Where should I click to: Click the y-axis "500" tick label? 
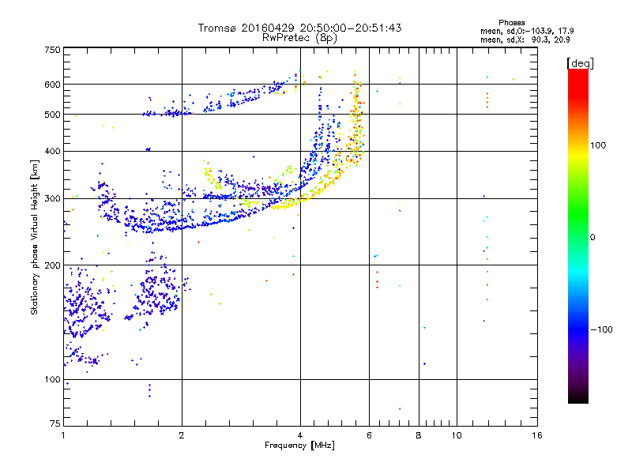point(52,115)
